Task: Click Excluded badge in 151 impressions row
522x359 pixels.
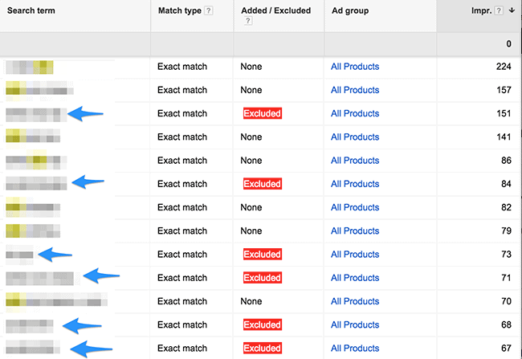Action: (x=263, y=113)
